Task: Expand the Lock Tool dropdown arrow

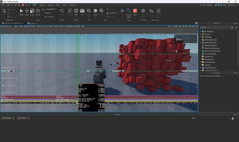Action: coord(117,13)
